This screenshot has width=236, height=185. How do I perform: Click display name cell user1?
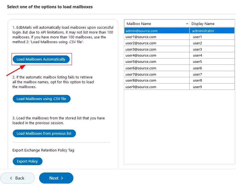[212, 37]
